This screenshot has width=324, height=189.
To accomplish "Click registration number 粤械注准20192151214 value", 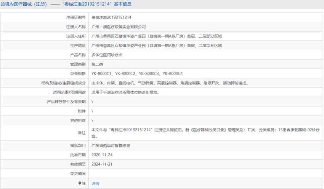I will (112, 17).
